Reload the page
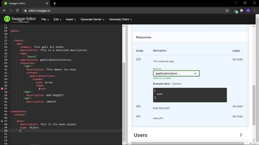 (17, 10)
